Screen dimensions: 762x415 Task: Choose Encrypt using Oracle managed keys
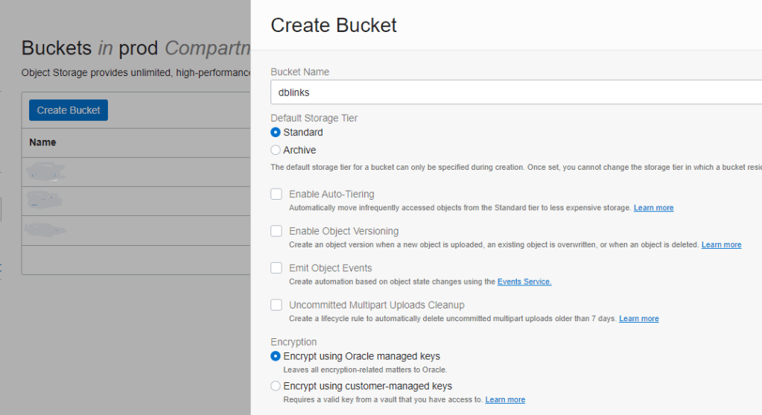(276, 357)
